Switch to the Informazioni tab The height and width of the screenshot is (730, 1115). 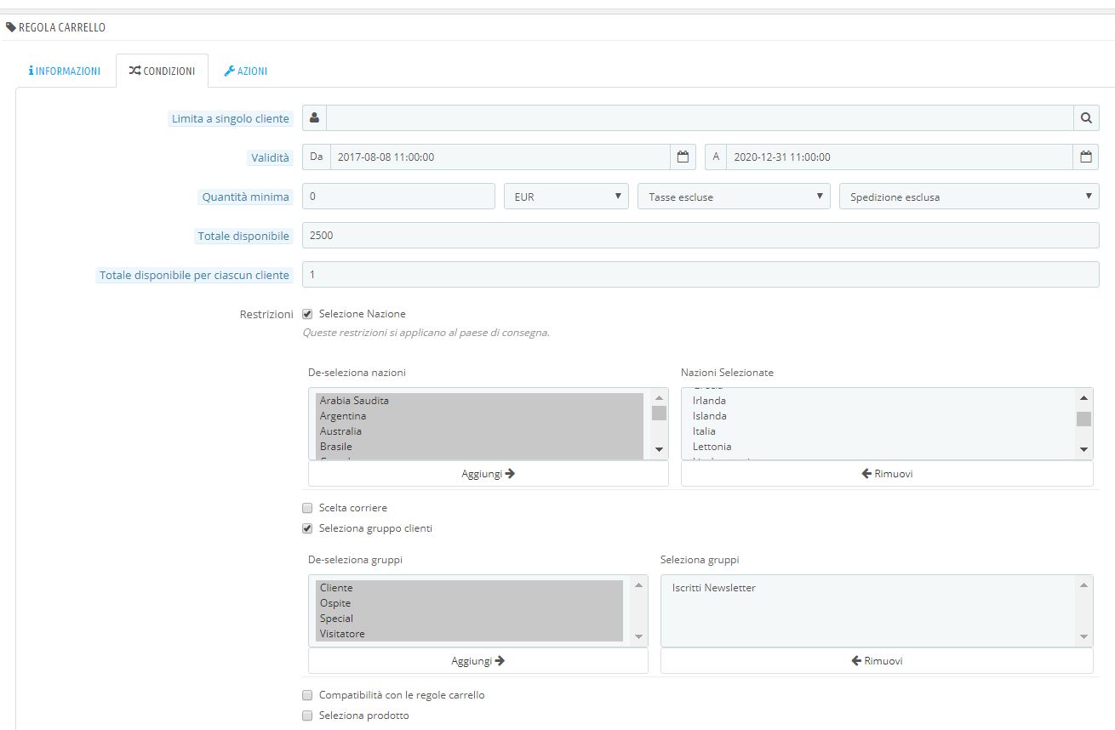coord(65,71)
